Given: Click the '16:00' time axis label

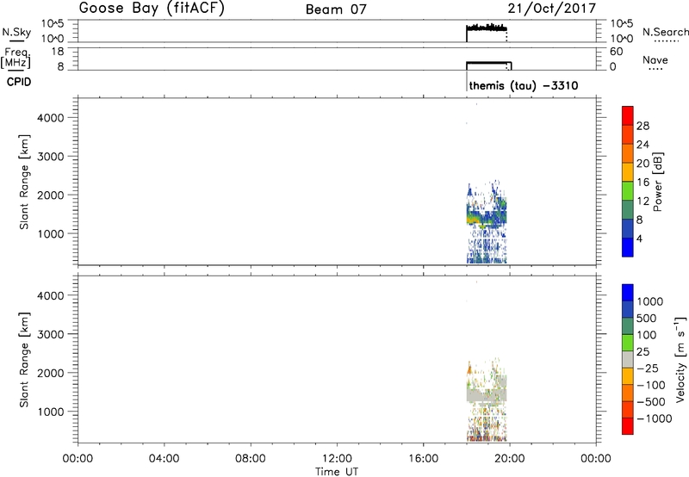Looking at the screenshot, I should point(423,459).
